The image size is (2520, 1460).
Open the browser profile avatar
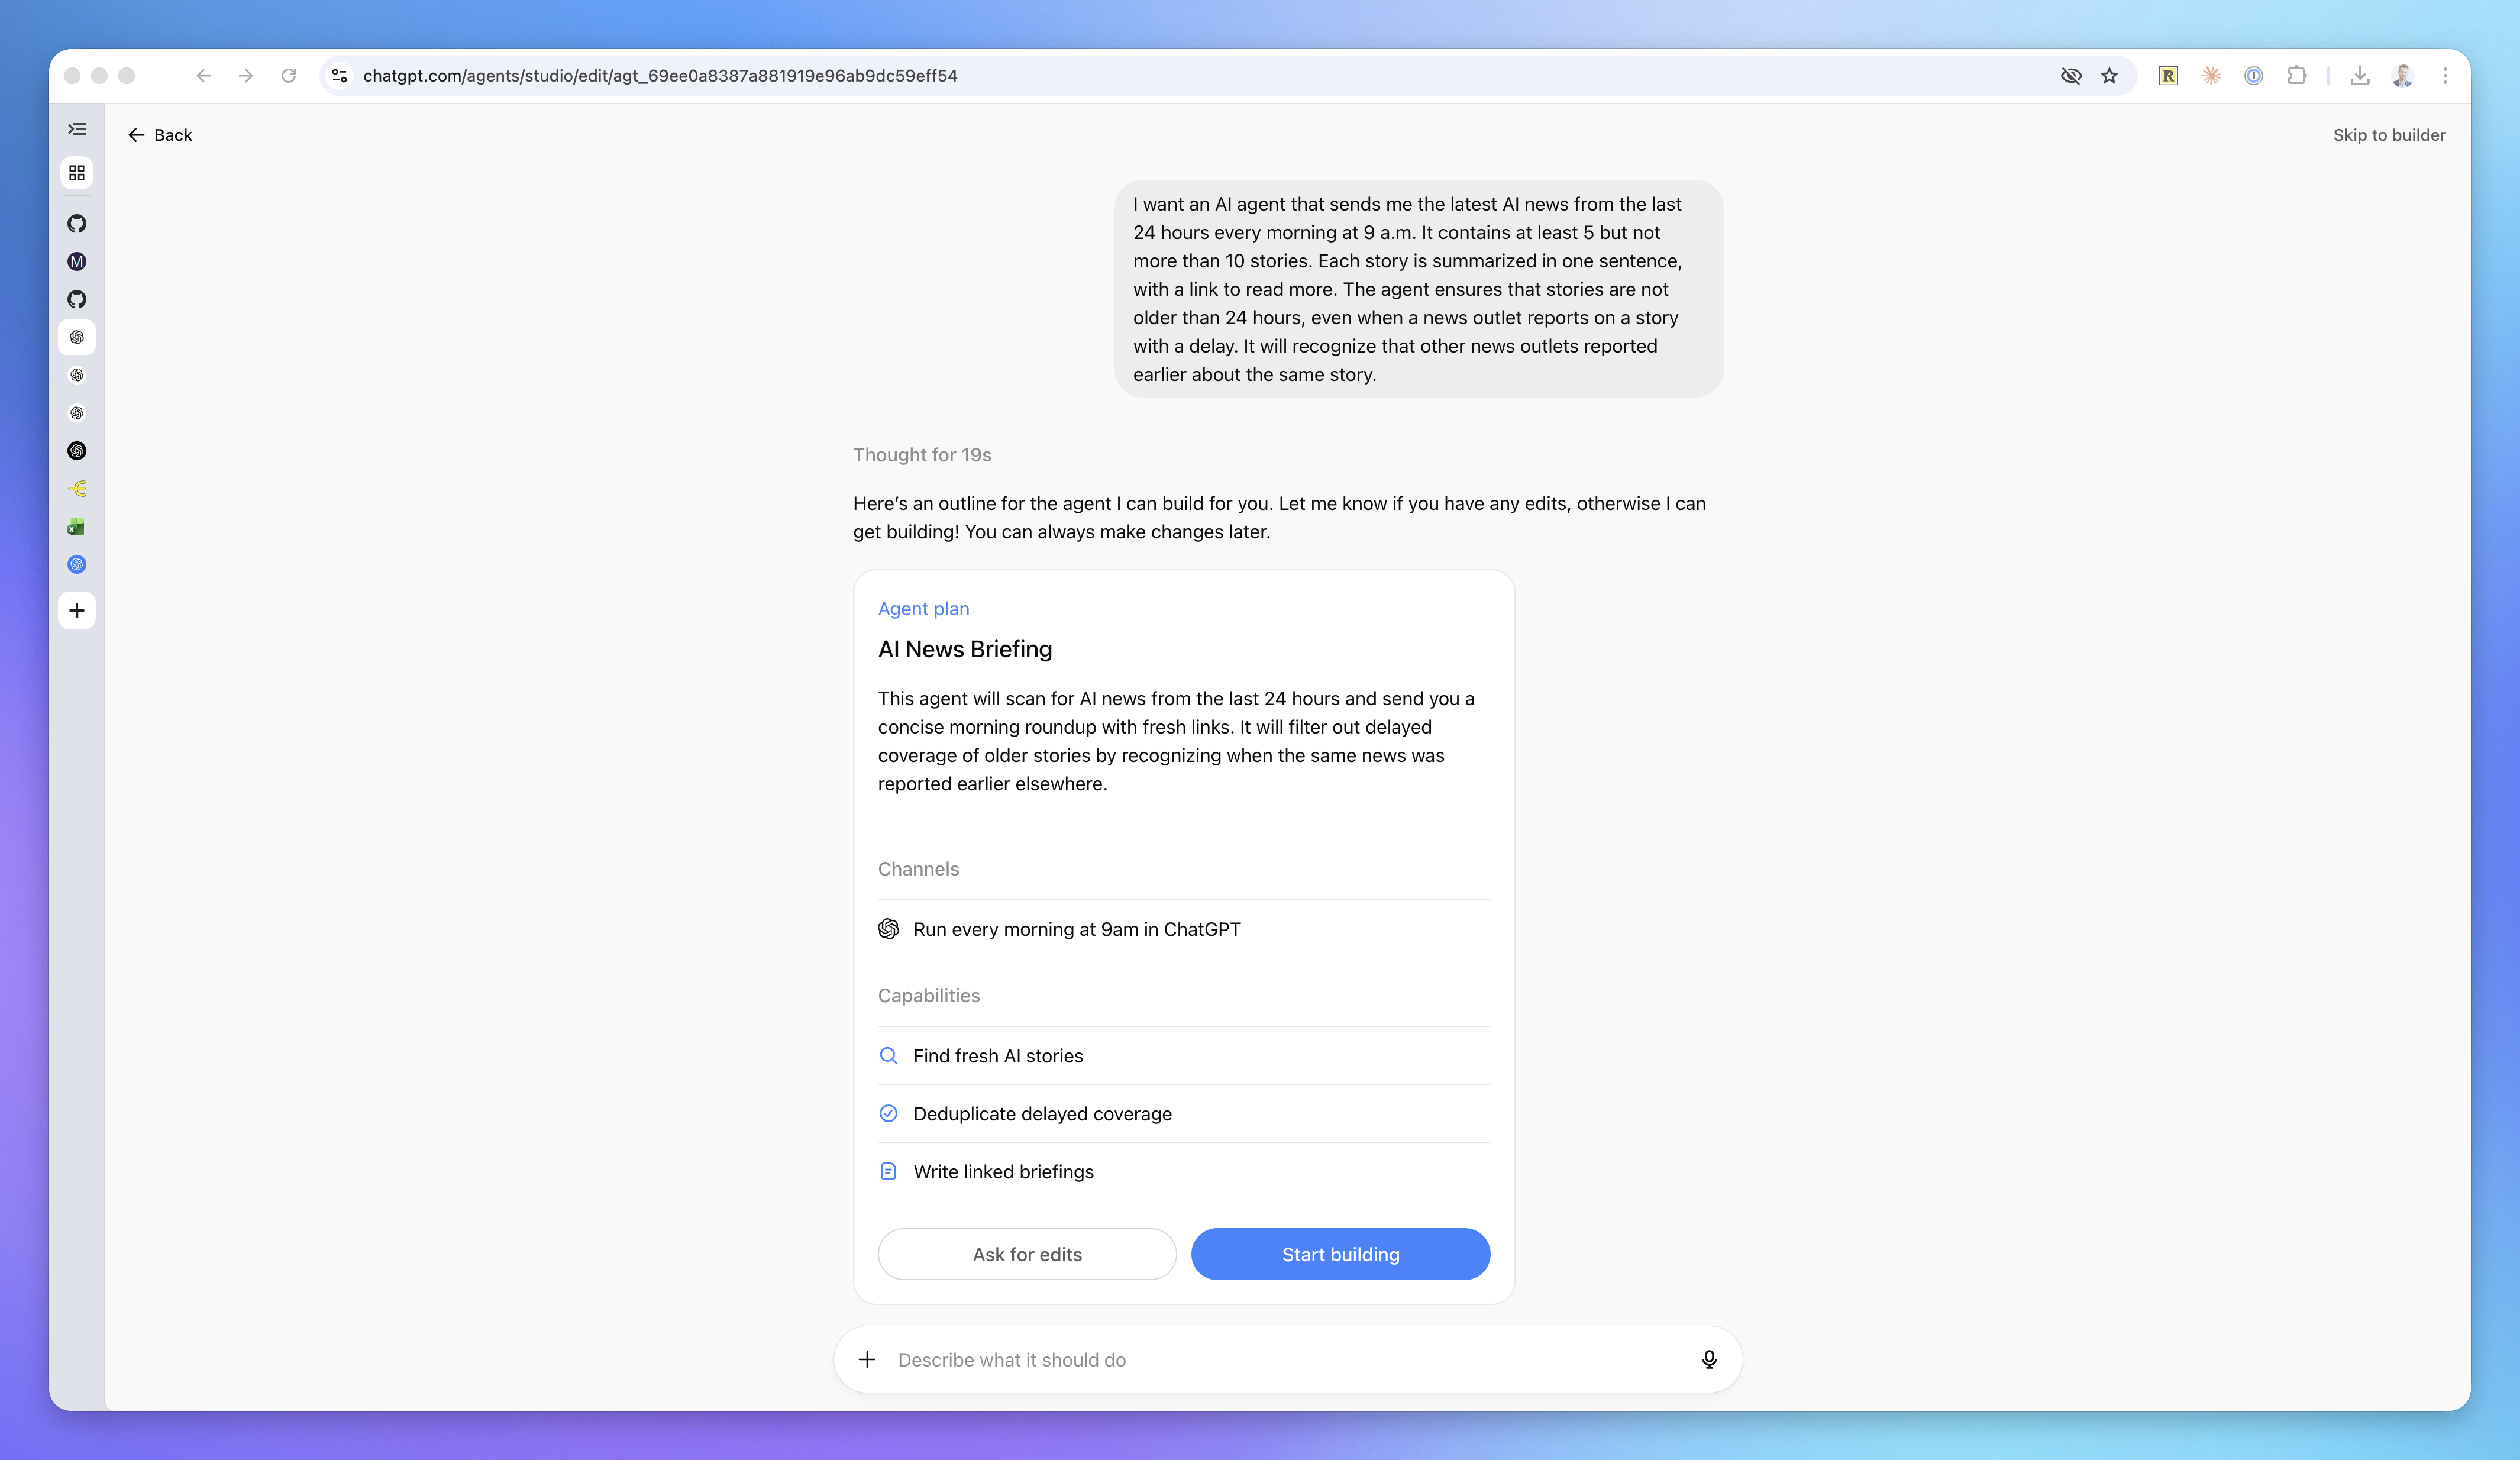[x=2403, y=76]
